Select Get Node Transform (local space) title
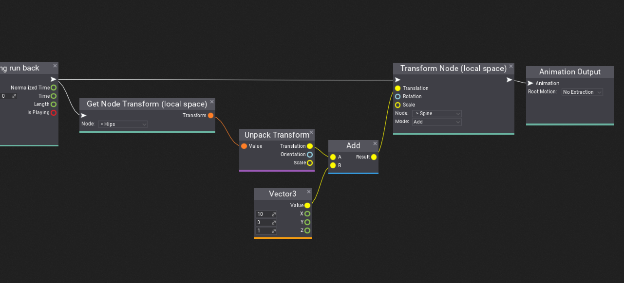This screenshot has width=624, height=283. pos(147,104)
